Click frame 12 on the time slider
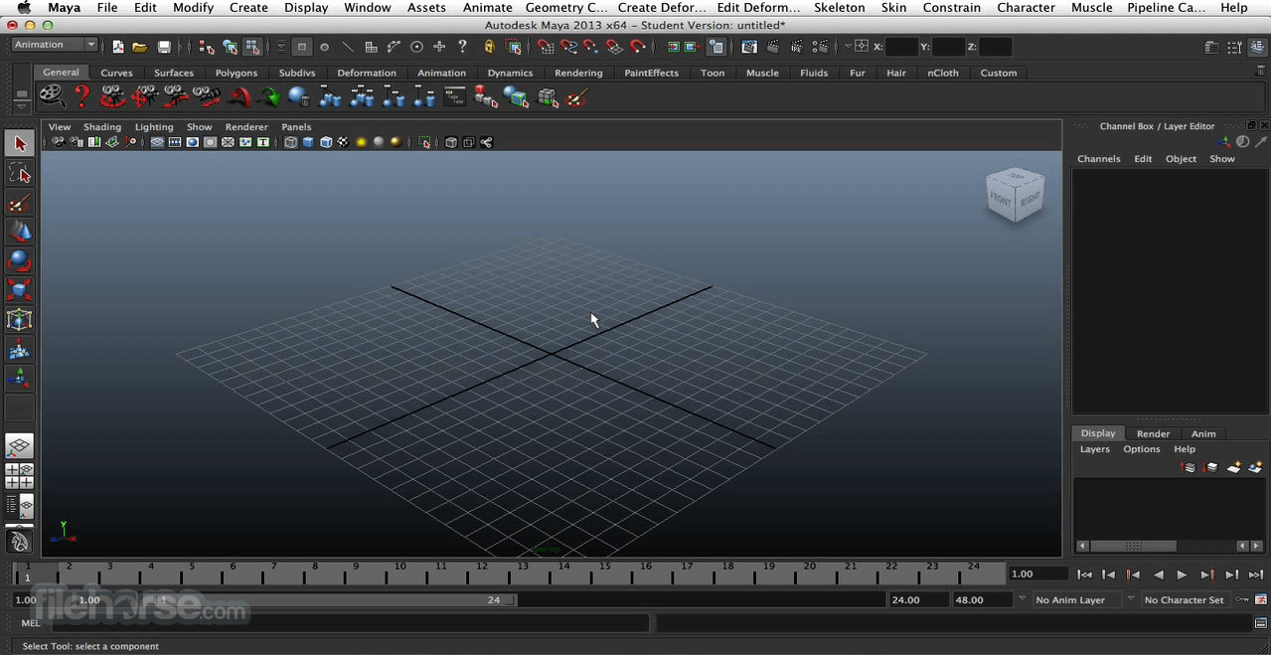This screenshot has height=655, width=1271. [x=482, y=573]
